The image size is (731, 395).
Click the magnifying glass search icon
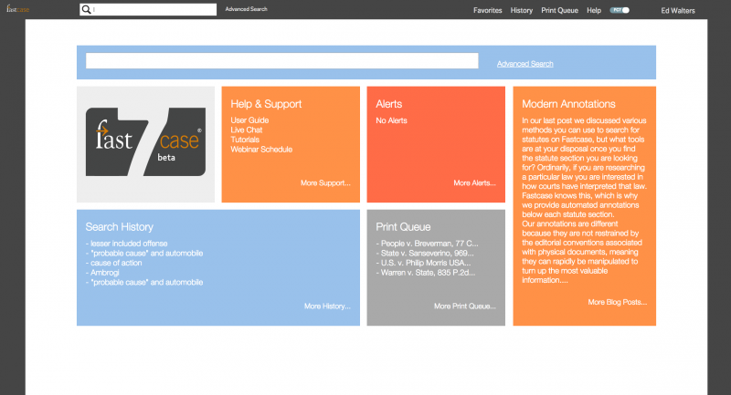tap(87, 10)
